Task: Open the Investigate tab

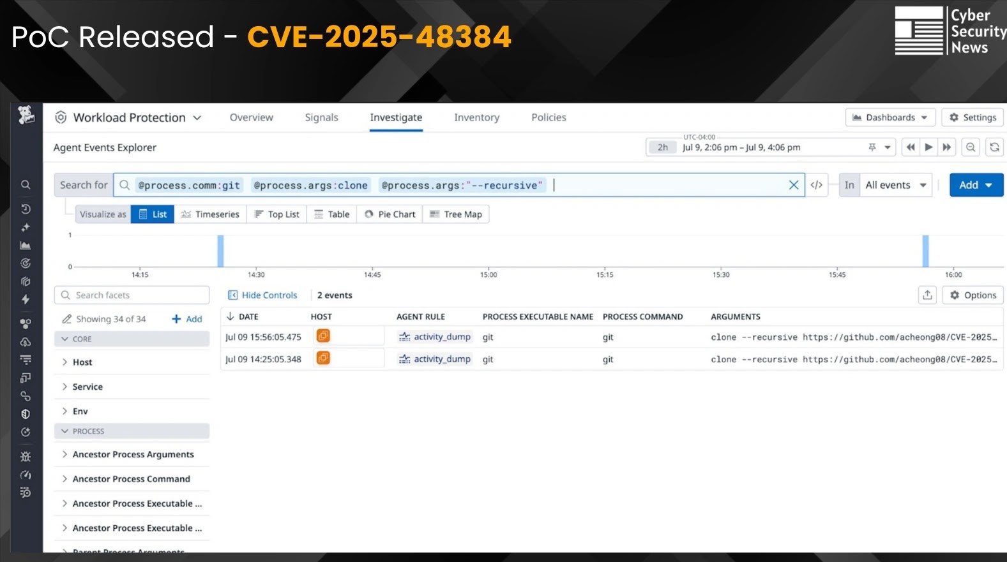Action: (x=396, y=117)
